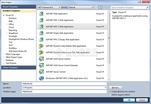The height and width of the screenshot is (104, 151).
Task: Click the Cancel button
Action: click(142, 100)
